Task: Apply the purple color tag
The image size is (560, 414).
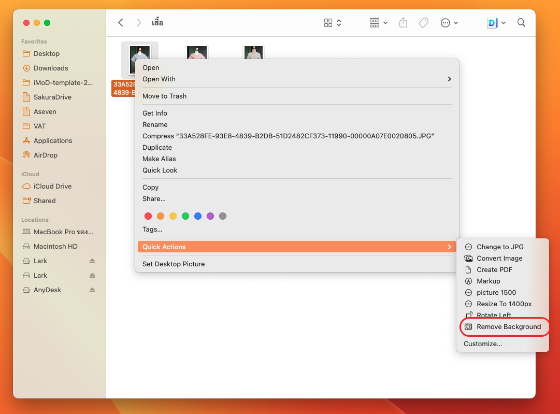Action: (210, 216)
